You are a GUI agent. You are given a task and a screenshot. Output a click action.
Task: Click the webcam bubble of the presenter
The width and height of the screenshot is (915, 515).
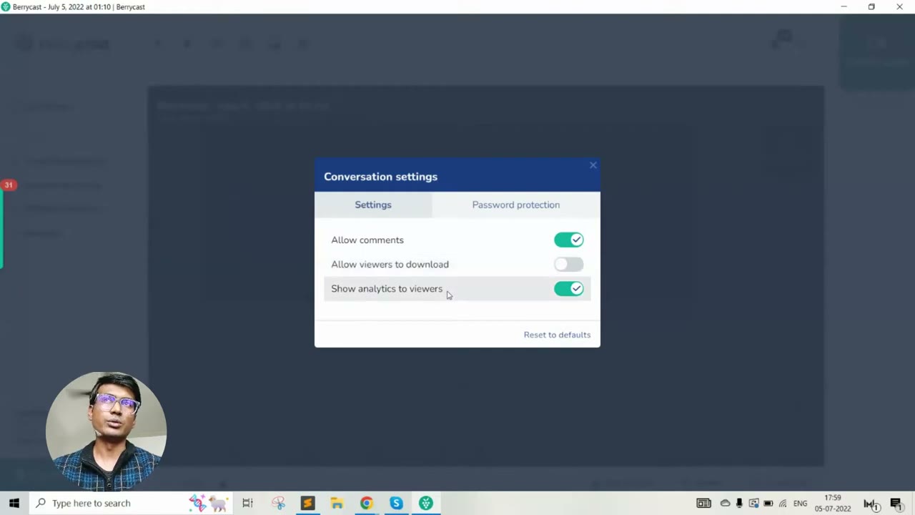[x=106, y=431]
